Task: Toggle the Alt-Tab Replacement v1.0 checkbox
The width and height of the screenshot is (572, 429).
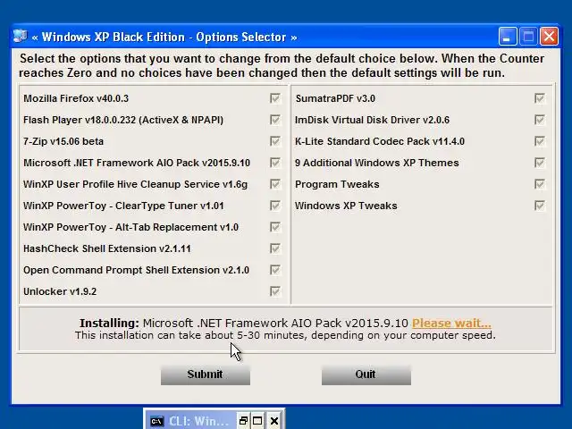Action: 275,227
